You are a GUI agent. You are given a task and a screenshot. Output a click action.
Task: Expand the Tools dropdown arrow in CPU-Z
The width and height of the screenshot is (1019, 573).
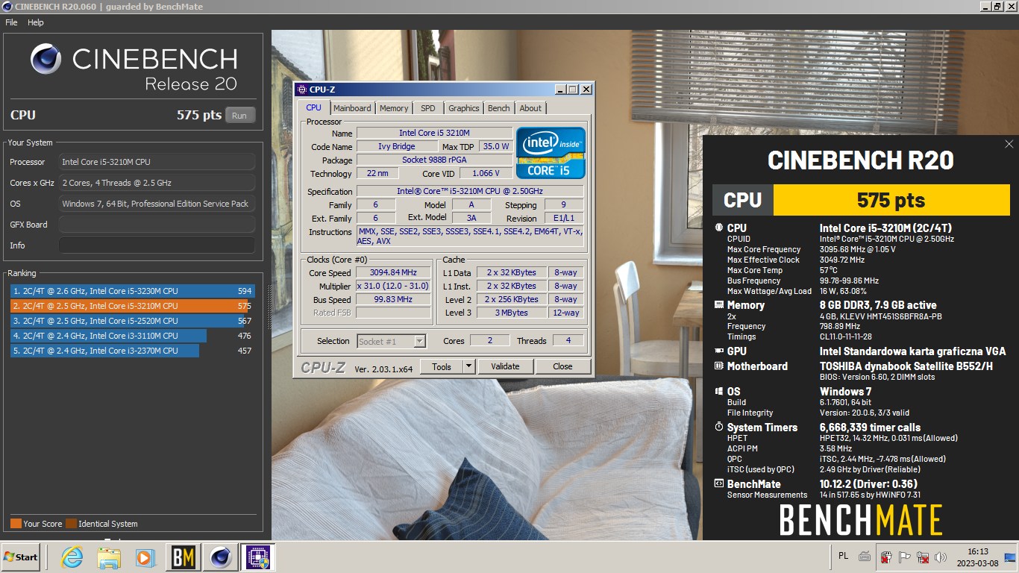tap(468, 366)
